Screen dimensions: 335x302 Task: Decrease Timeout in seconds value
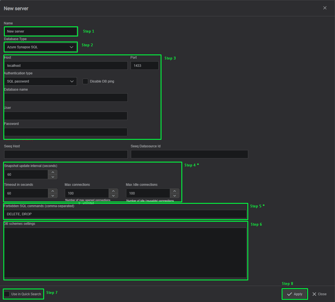(53, 196)
